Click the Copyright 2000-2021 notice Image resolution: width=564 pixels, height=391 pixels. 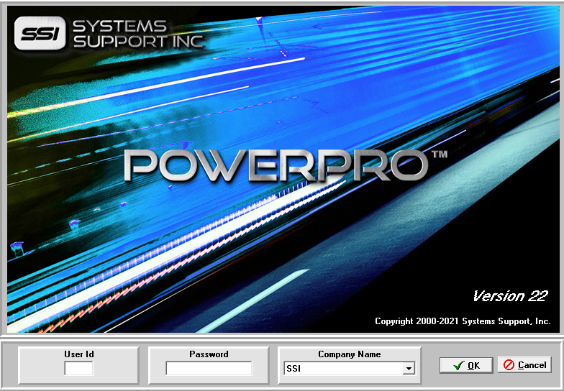pyautogui.click(x=463, y=321)
